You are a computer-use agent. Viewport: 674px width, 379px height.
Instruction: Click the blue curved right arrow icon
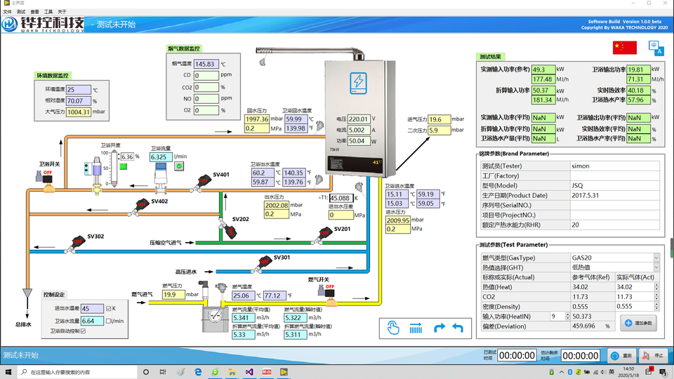click(440, 328)
